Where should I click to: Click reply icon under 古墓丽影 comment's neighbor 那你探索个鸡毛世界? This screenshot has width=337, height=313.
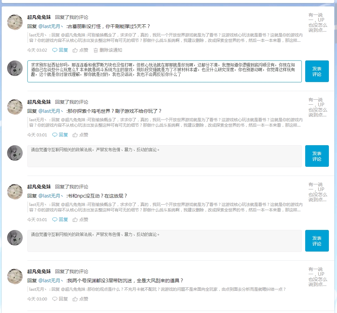(x=55, y=135)
